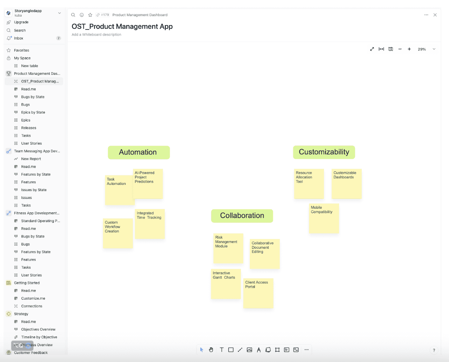Insert an image using the picture tool
The height and width of the screenshot is (362, 449).
[x=249, y=350]
